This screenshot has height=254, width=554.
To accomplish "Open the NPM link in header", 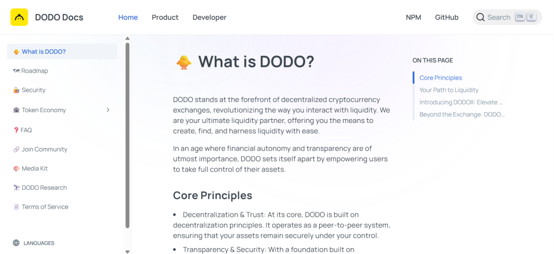I will pos(413,17).
